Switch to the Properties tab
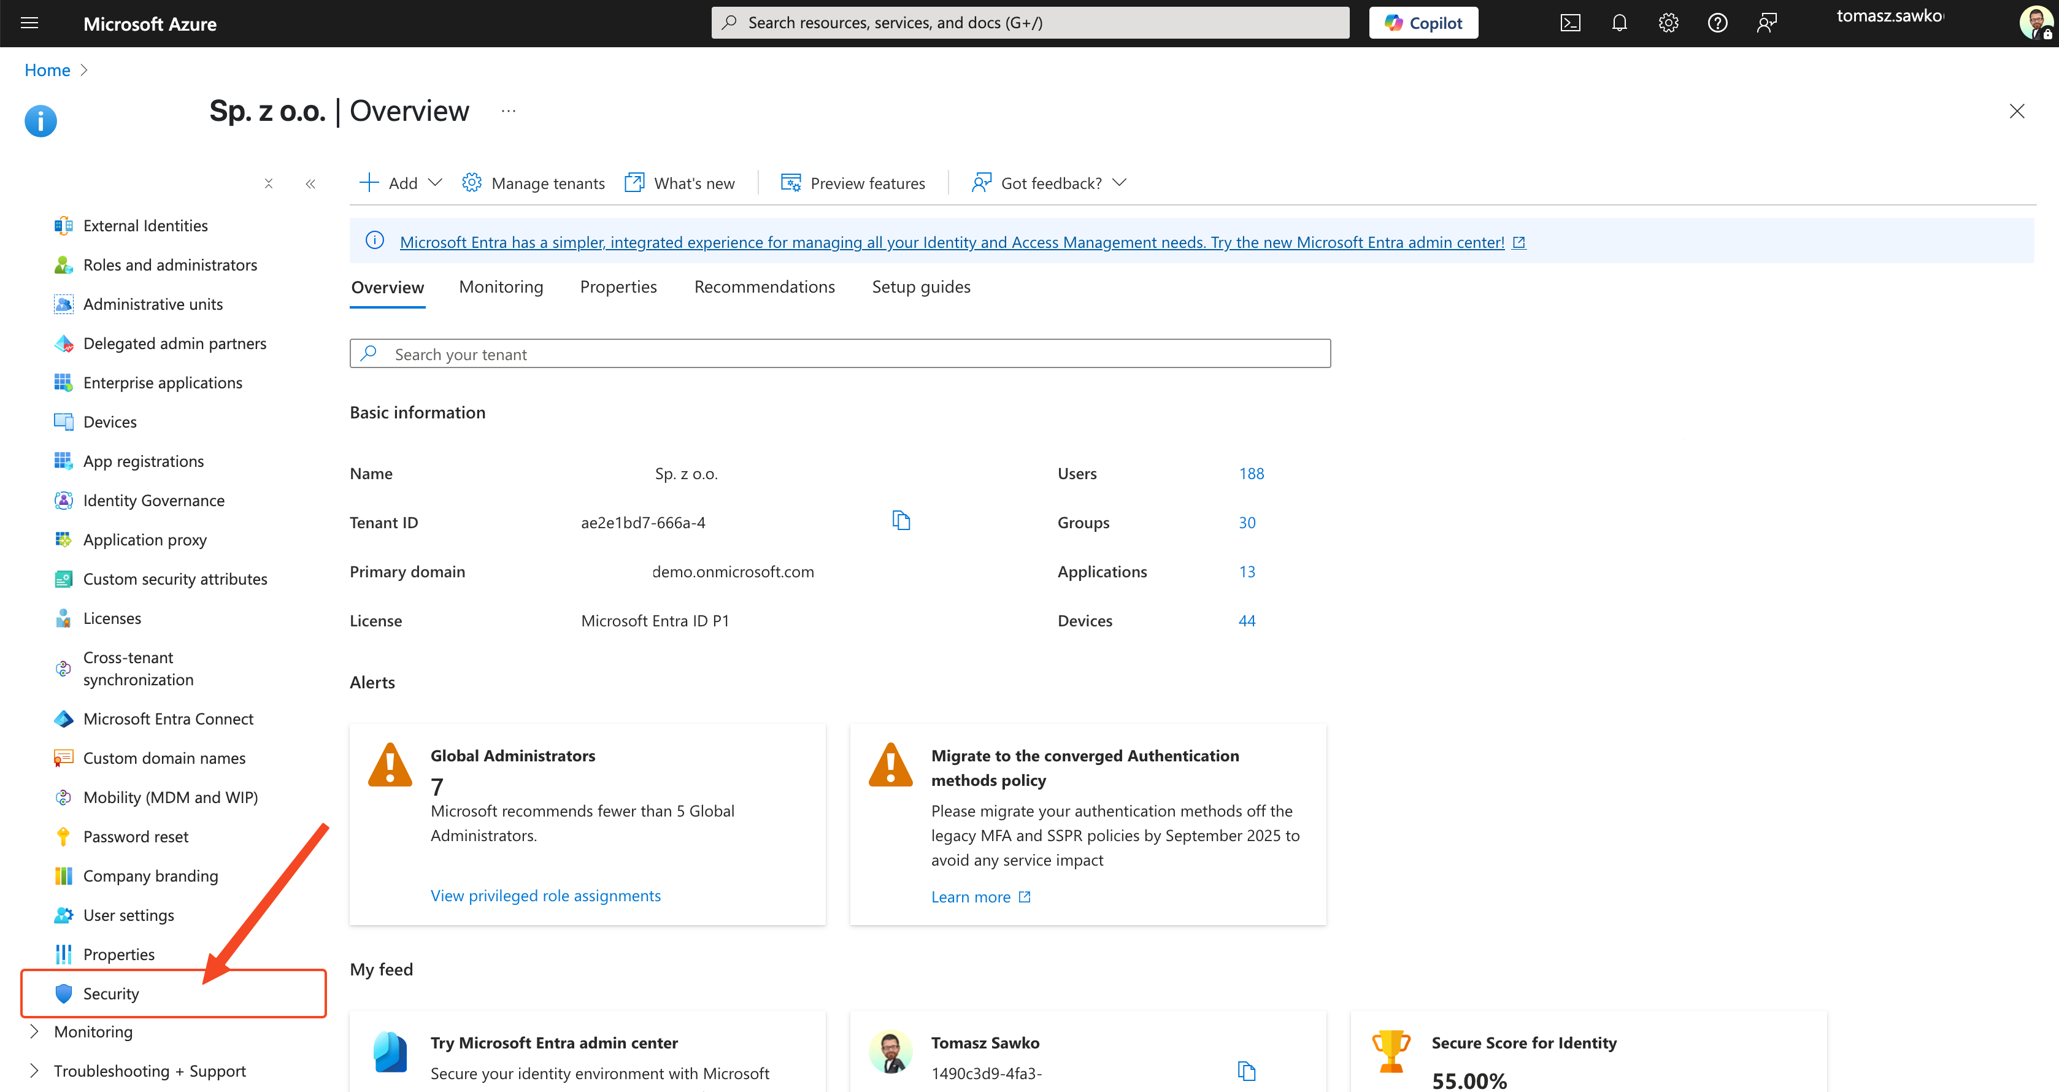Screen dimensions: 2059x1092 pyautogui.click(x=618, y=287)
